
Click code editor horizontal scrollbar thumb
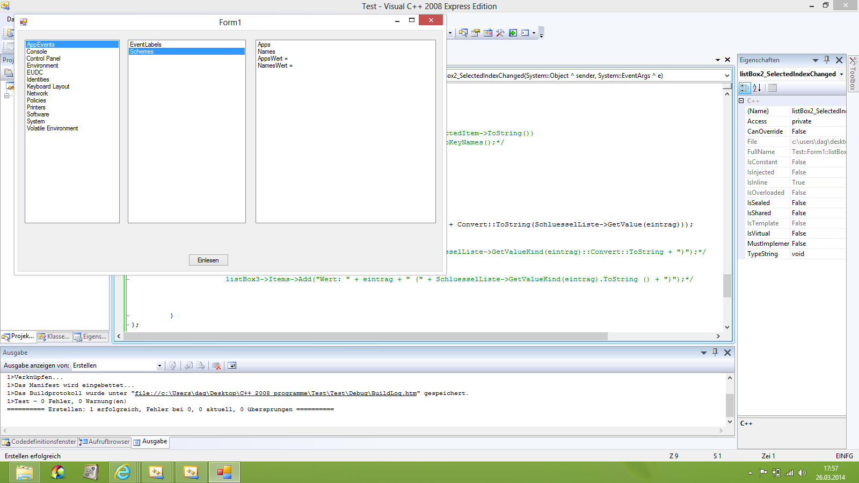[366, 336]
